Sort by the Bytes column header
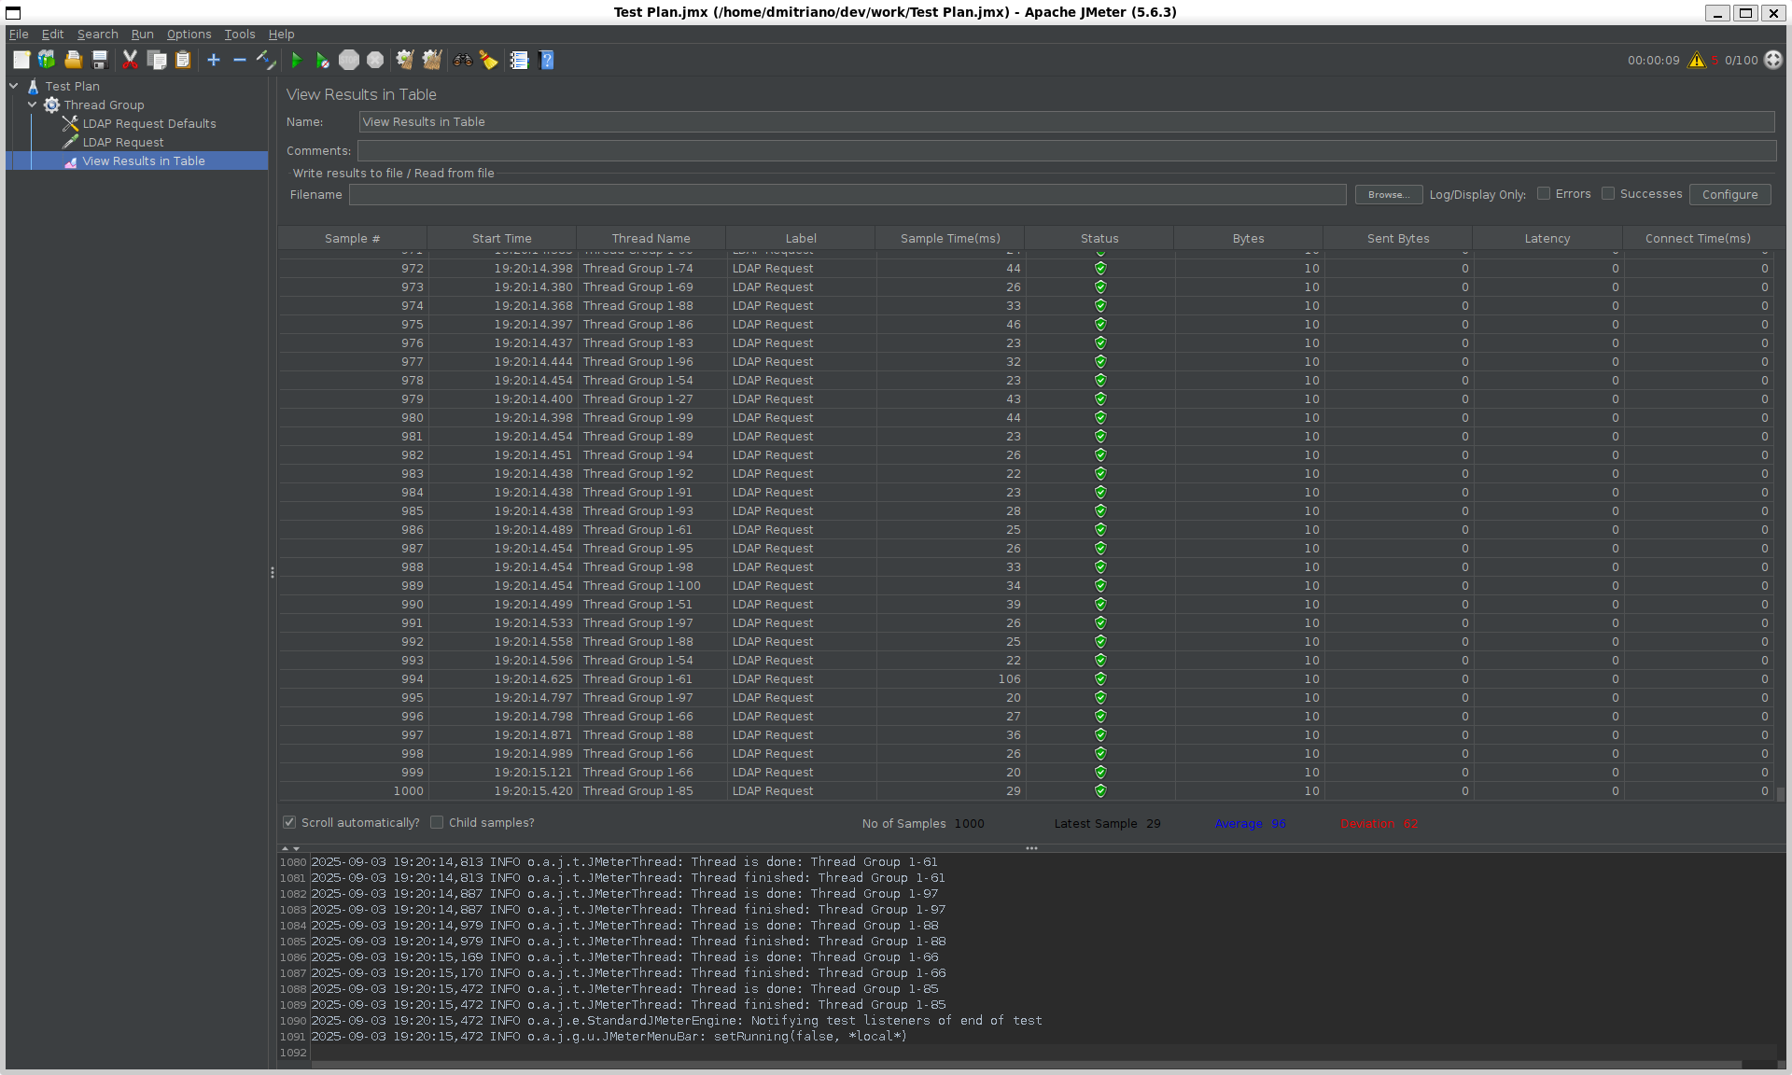The image size is (1792, 1075). (1248, 238)
